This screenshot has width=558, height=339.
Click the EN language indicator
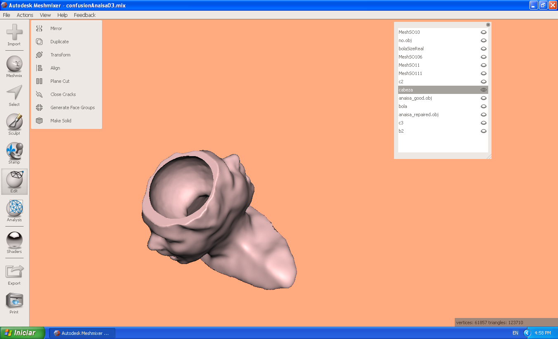[x=515, y=333]
